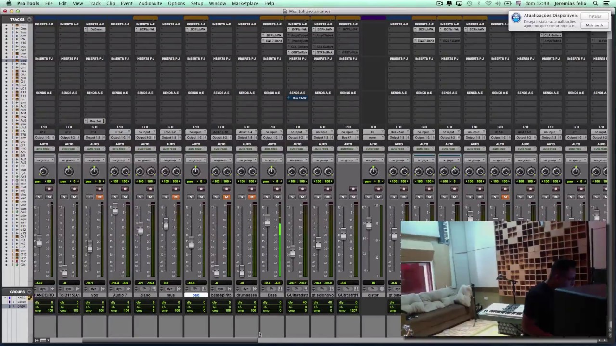Open the Pro Tools application menu
This screenshot has height=346, width=616.
tap(28, 3)
